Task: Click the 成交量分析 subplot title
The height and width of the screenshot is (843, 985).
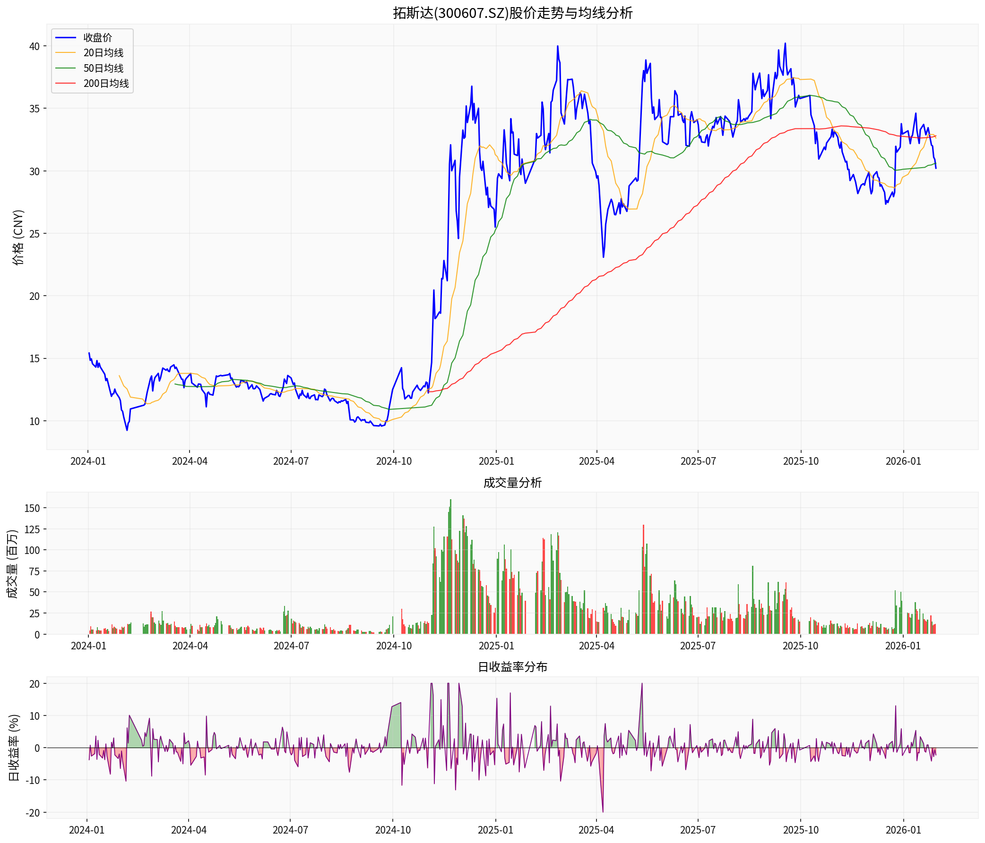Action: [x=512, y=483]
